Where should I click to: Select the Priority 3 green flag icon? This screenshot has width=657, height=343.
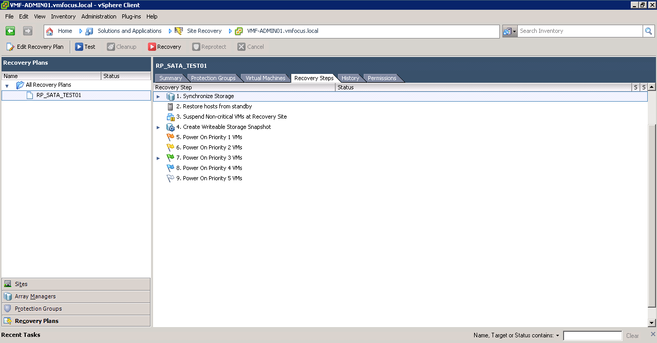point(171,158)
